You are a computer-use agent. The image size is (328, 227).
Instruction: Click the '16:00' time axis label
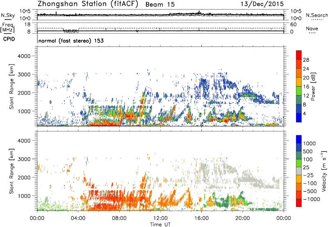202,218
